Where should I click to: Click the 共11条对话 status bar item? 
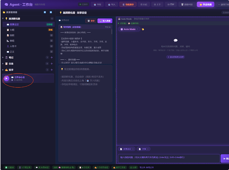tap(42, 168)
